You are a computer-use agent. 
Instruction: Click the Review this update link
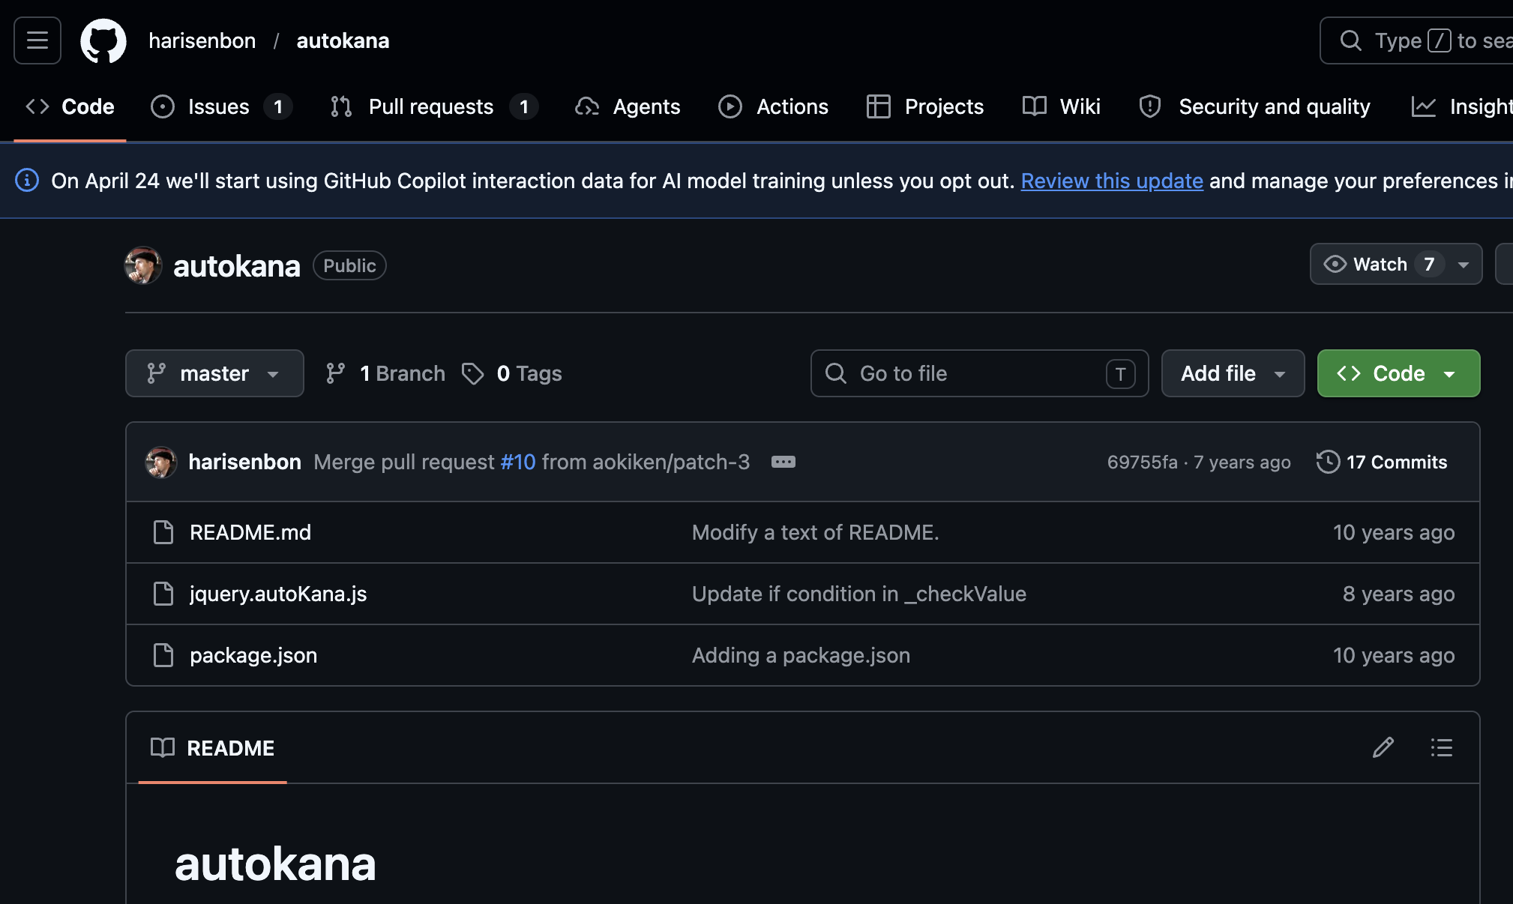(1112, 181)
